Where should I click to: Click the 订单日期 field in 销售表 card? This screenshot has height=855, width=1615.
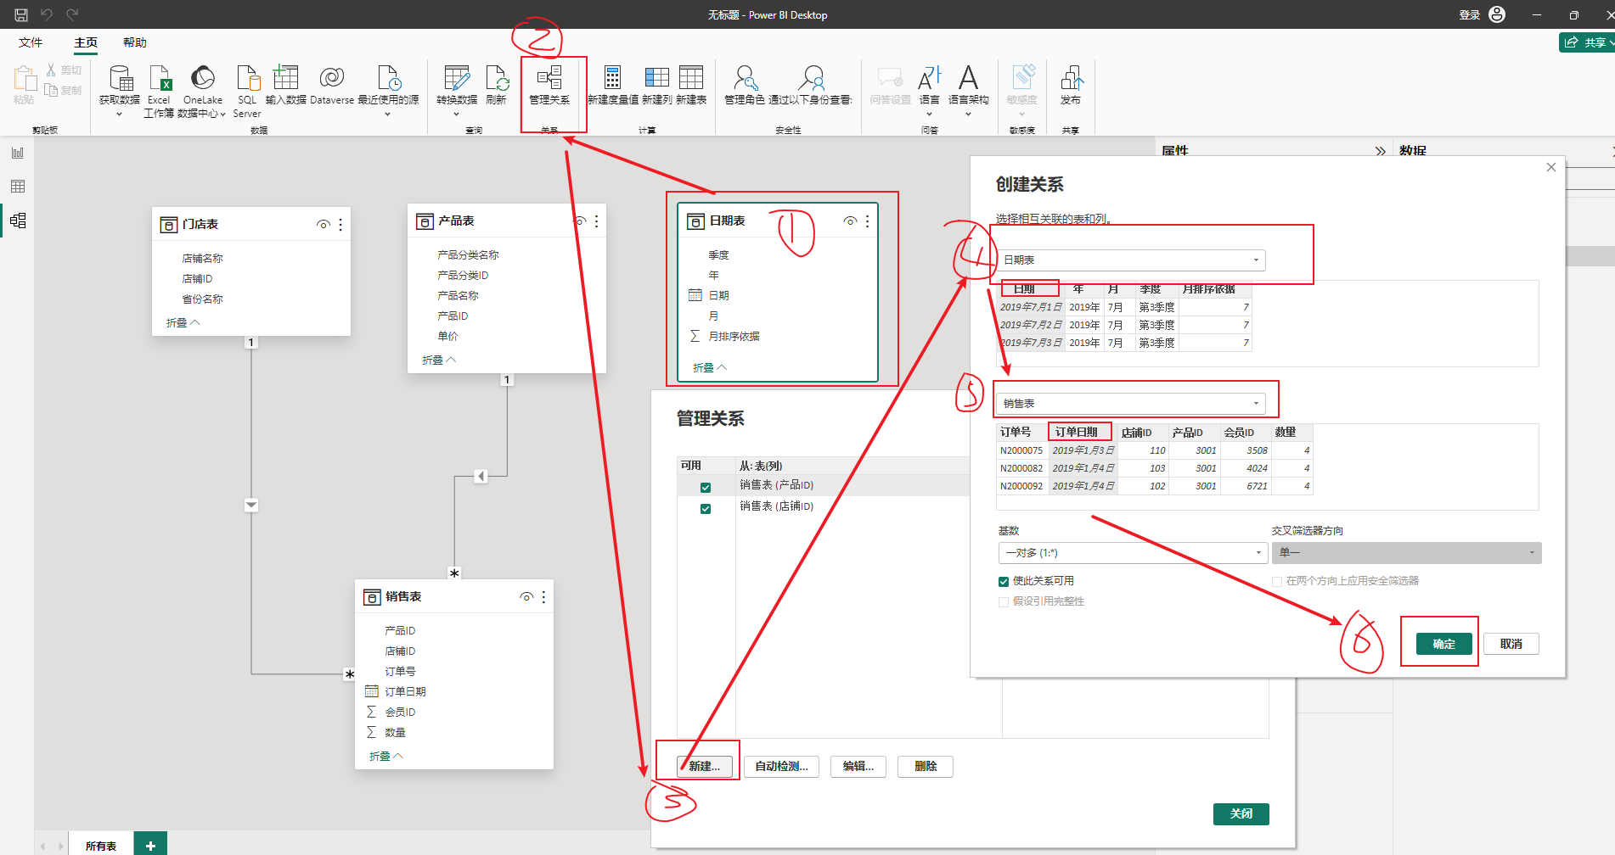405,692
